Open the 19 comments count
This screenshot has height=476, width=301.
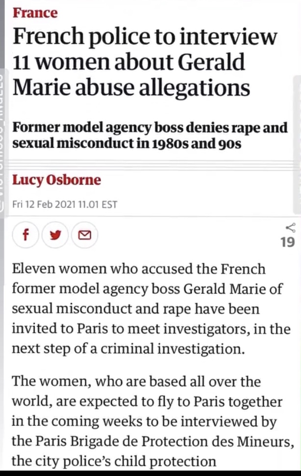click(287, 242)
